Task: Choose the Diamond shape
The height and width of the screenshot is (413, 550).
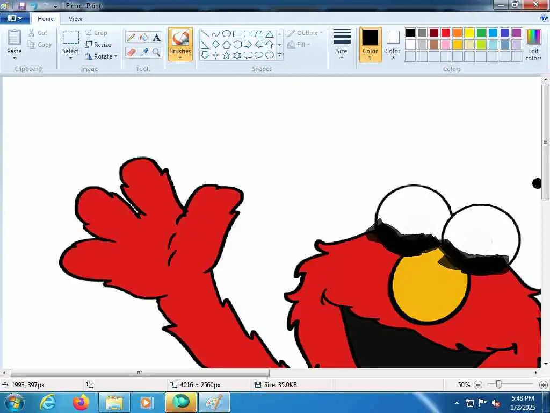Action: pyautogui.click(x=216, y=44)
